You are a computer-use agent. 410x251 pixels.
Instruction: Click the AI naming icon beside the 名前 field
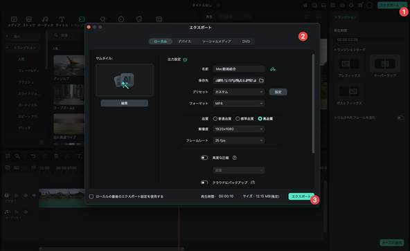[x=273, y=69]
